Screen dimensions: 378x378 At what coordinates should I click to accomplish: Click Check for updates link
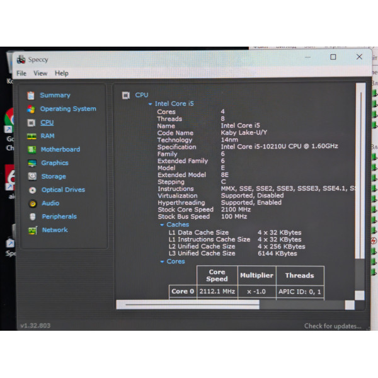333,326
